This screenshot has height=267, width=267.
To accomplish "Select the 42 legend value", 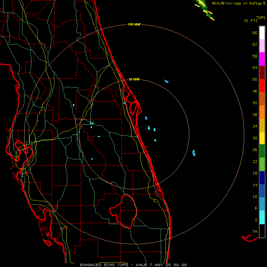I will [255, 103].
